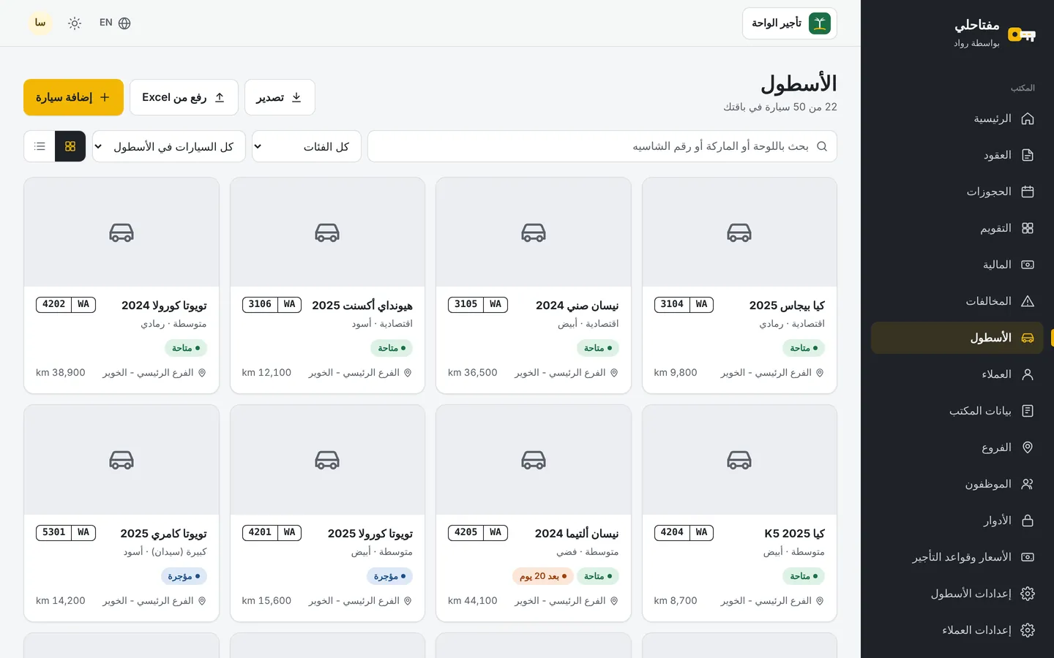Open الأدوار lock icon in sidebar

tap(1028, 521)
